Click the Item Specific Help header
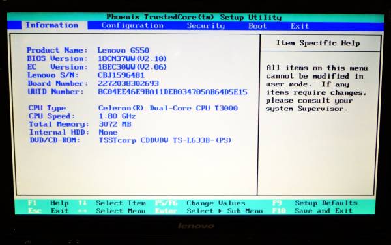Image resolution: width=391 pixels, height=245 pixels. click(x=318, y=43)
